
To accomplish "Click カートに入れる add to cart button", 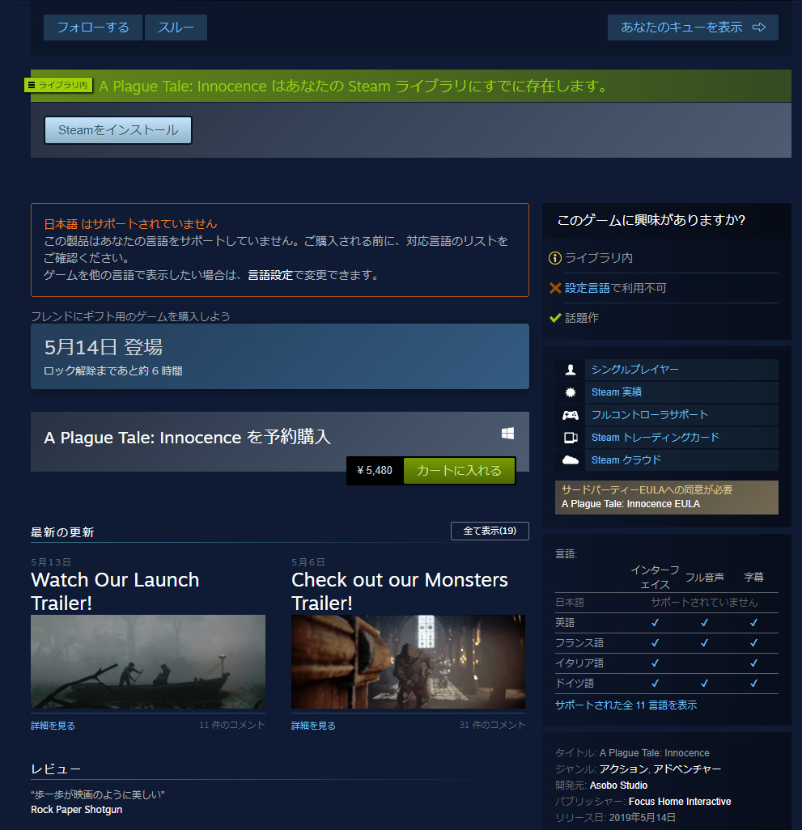I will [x=458, y=471].
